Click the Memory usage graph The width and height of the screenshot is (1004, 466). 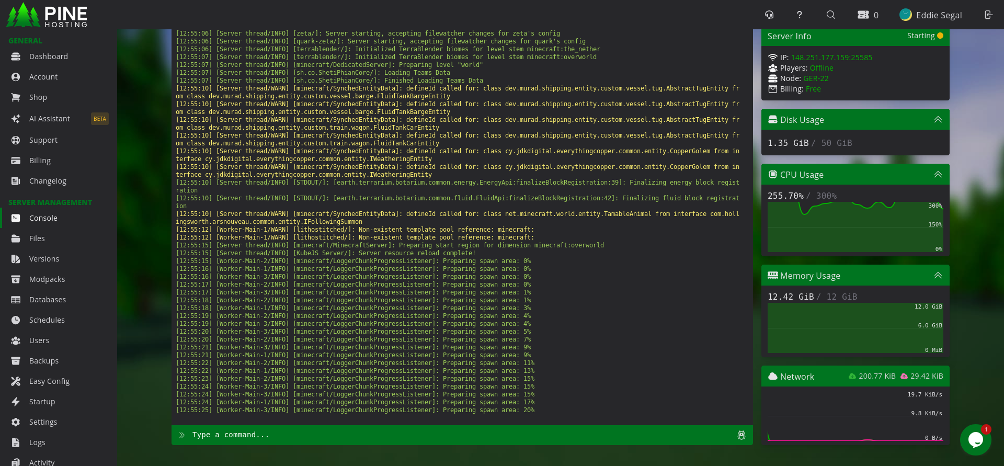pos(855,327)
